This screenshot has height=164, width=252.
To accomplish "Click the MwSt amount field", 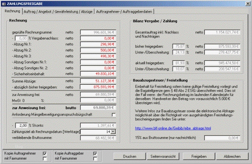I will tap(98, 100).
